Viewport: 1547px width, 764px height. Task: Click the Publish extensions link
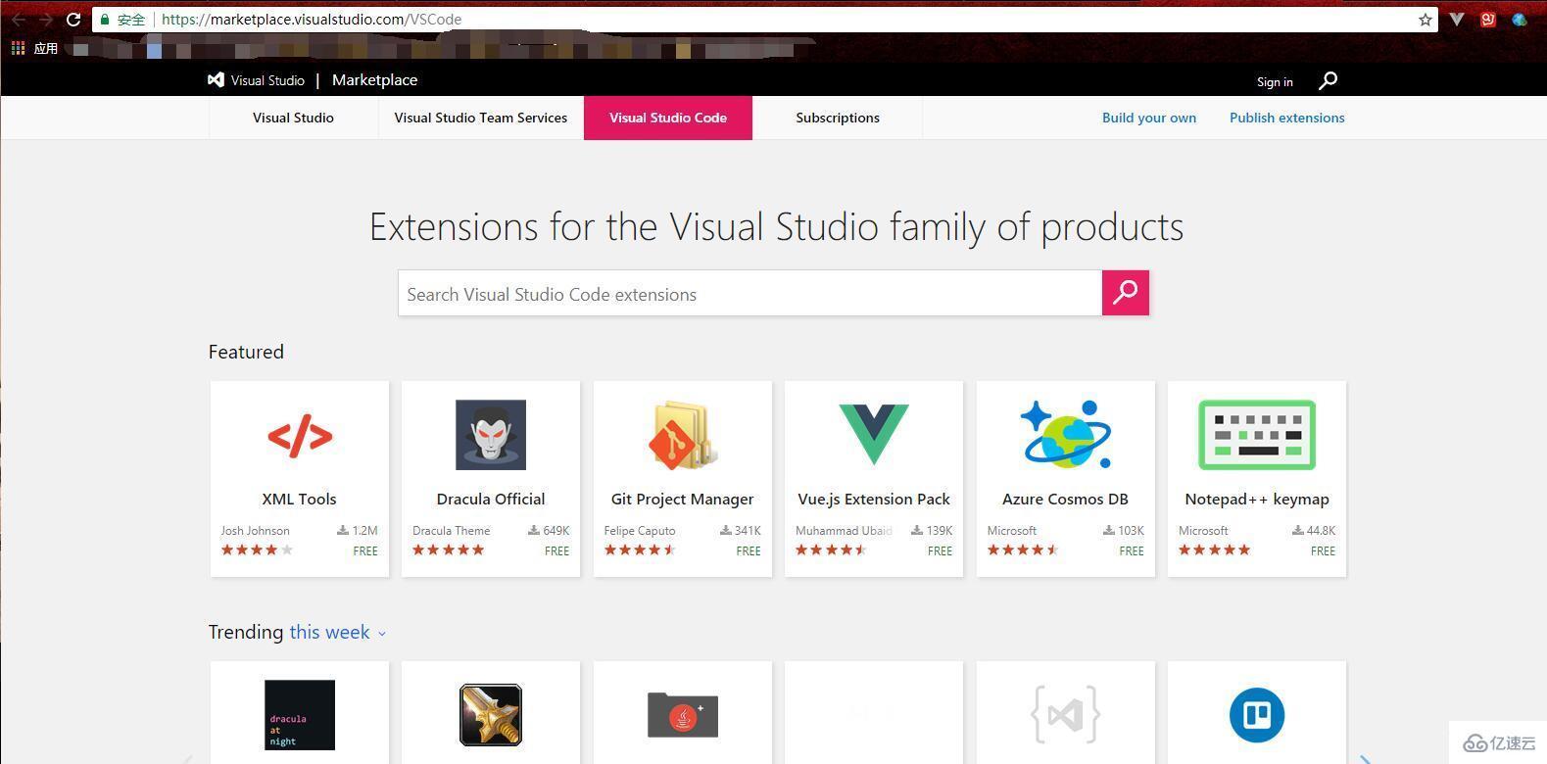[x=1287, y=118]
